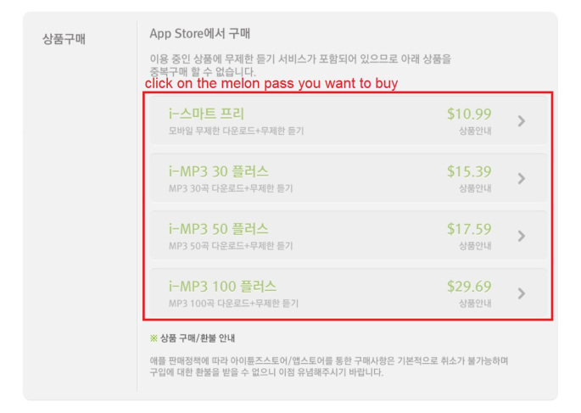Click the $10.99 price
This screenshot has height=413, width=581.
tap(469, 114)
